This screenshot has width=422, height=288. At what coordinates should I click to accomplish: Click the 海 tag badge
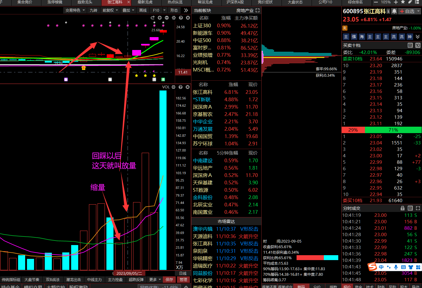pyautogui.click(x=362, y=37)
